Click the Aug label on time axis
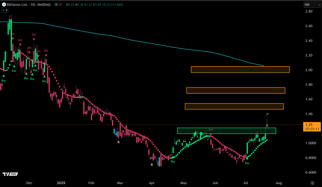The width and height of the screenshot is (322, 187). pyautogui.click(x=279, y=183)
